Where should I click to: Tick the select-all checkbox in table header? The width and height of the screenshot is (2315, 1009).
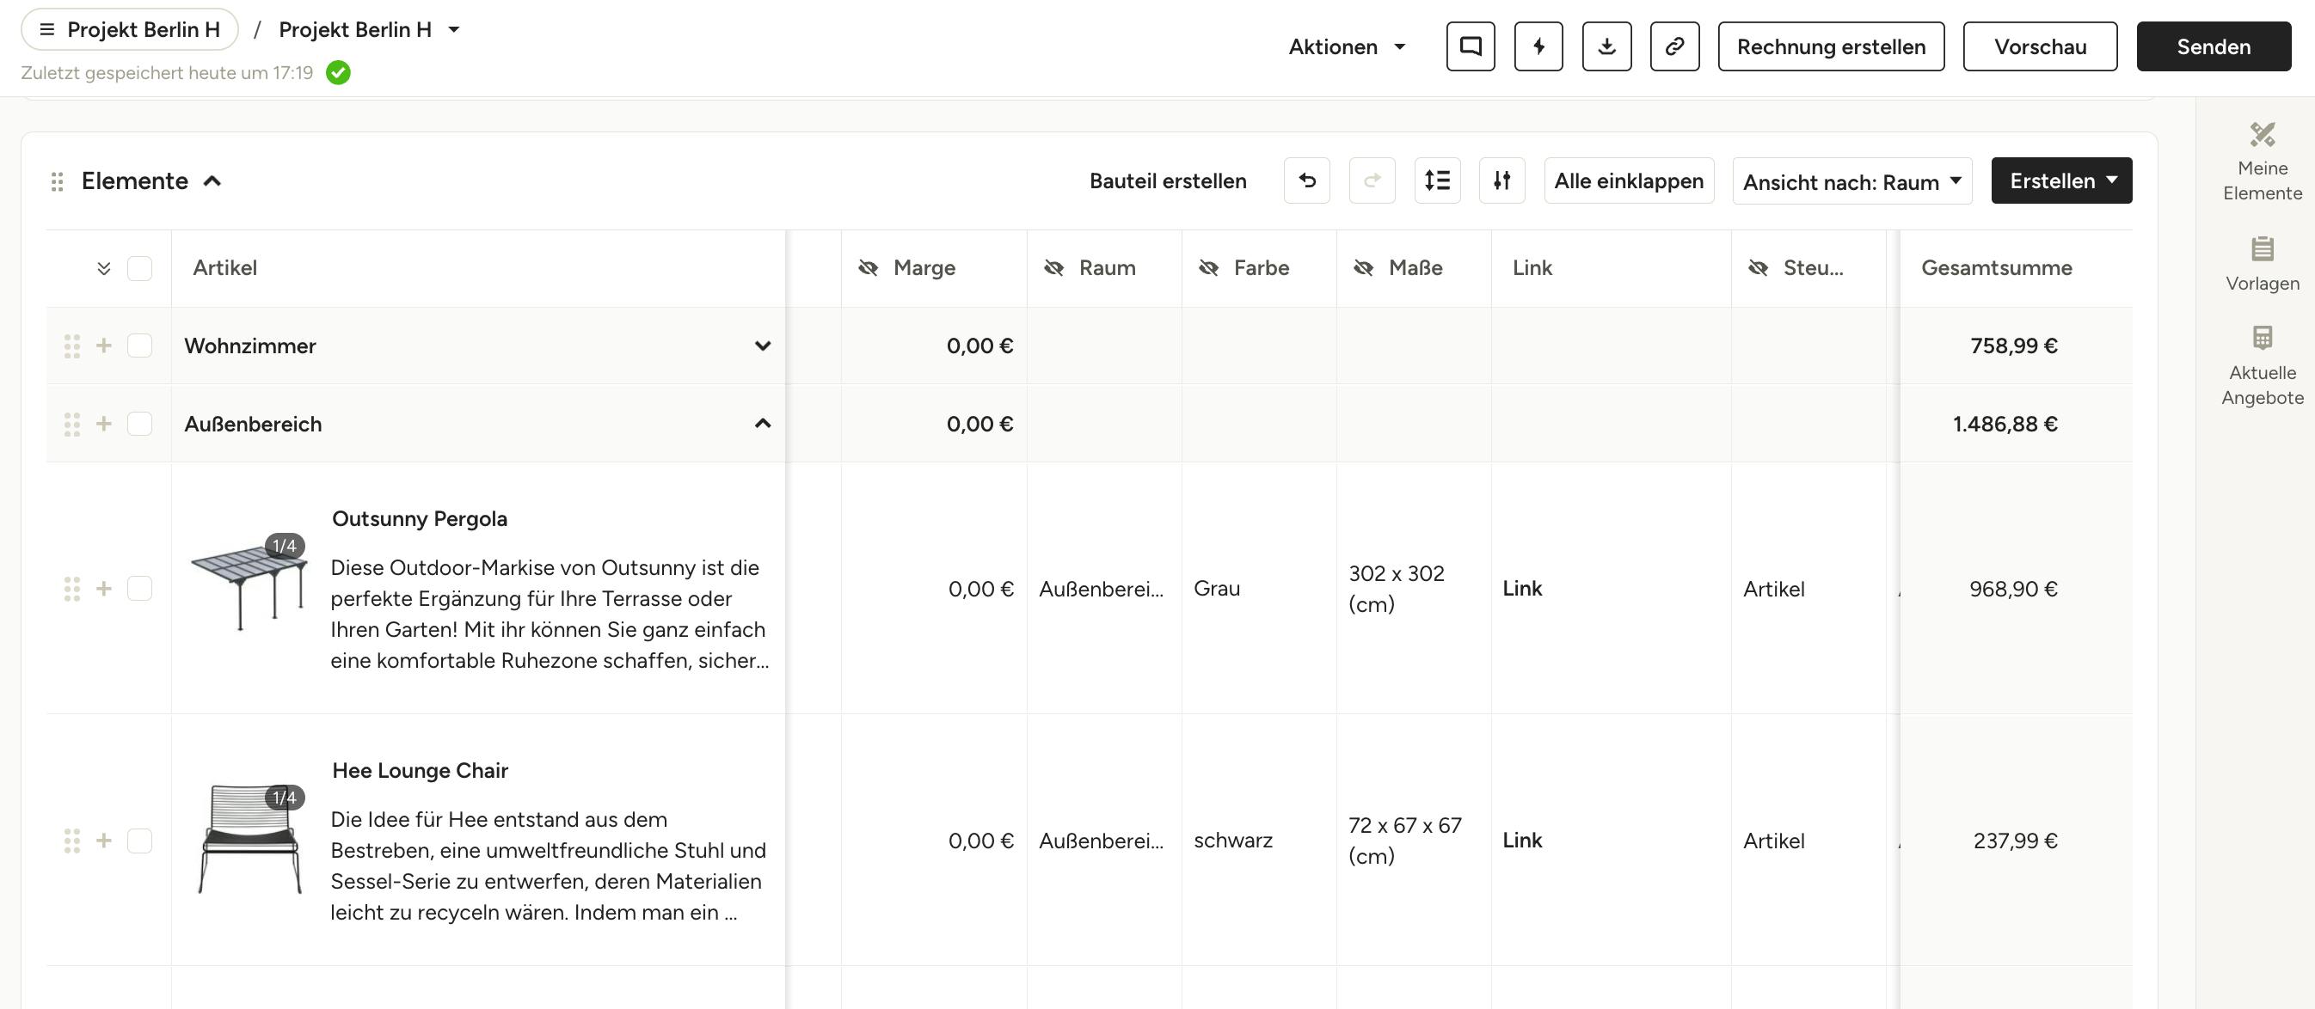point(140,269)
